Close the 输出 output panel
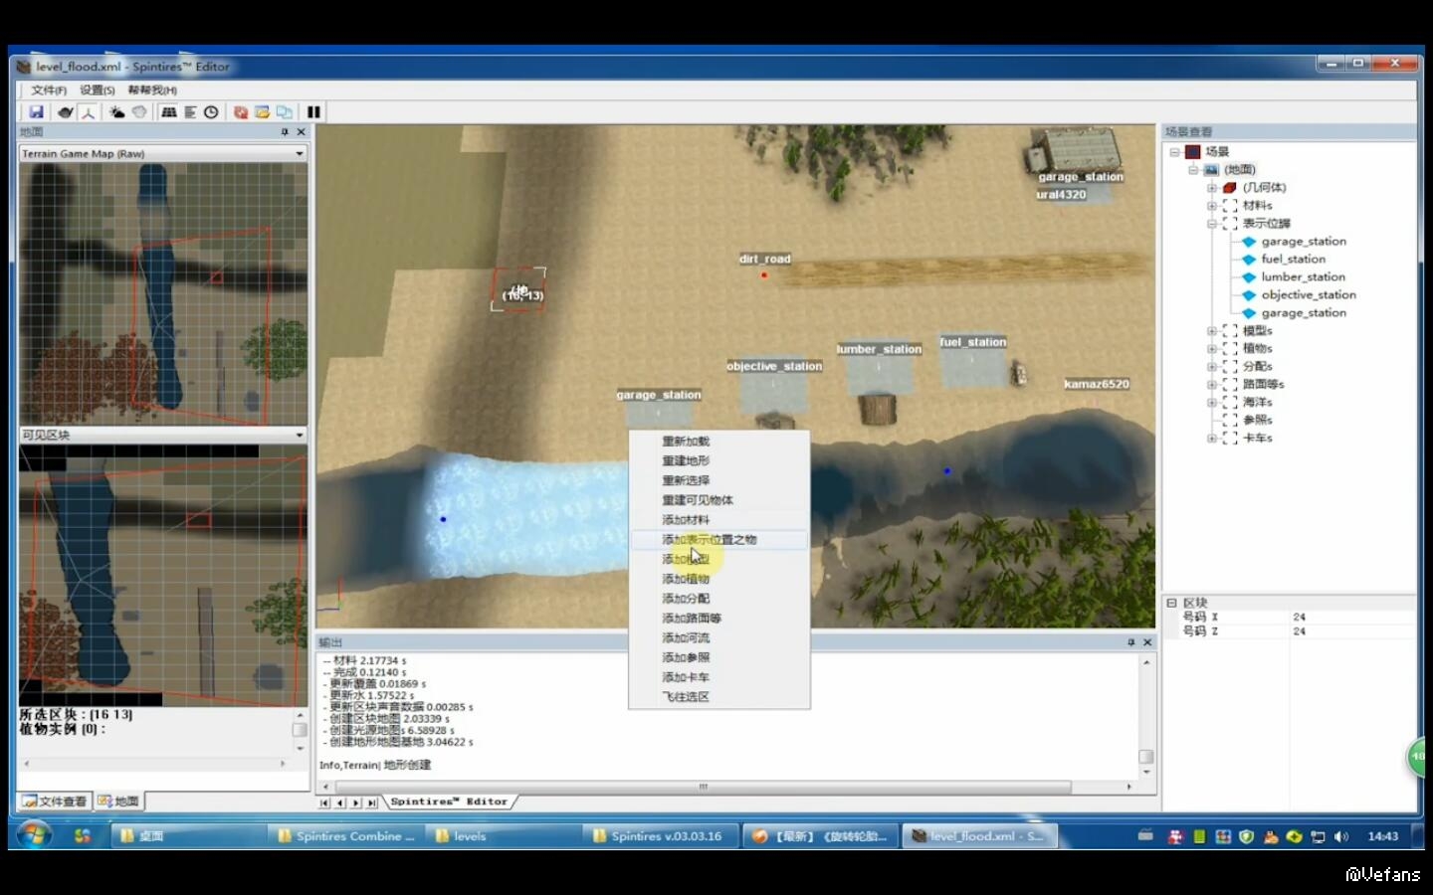This screenshot has height=895, width=1433. (x=1147, y=642)
